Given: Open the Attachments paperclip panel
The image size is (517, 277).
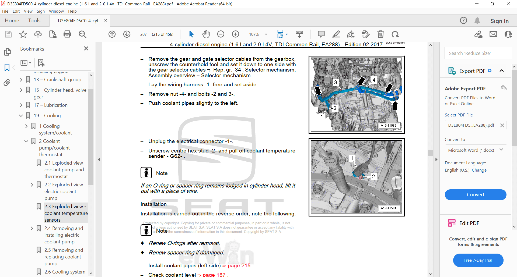Looking at the screenshot, I should click(7, 83).
